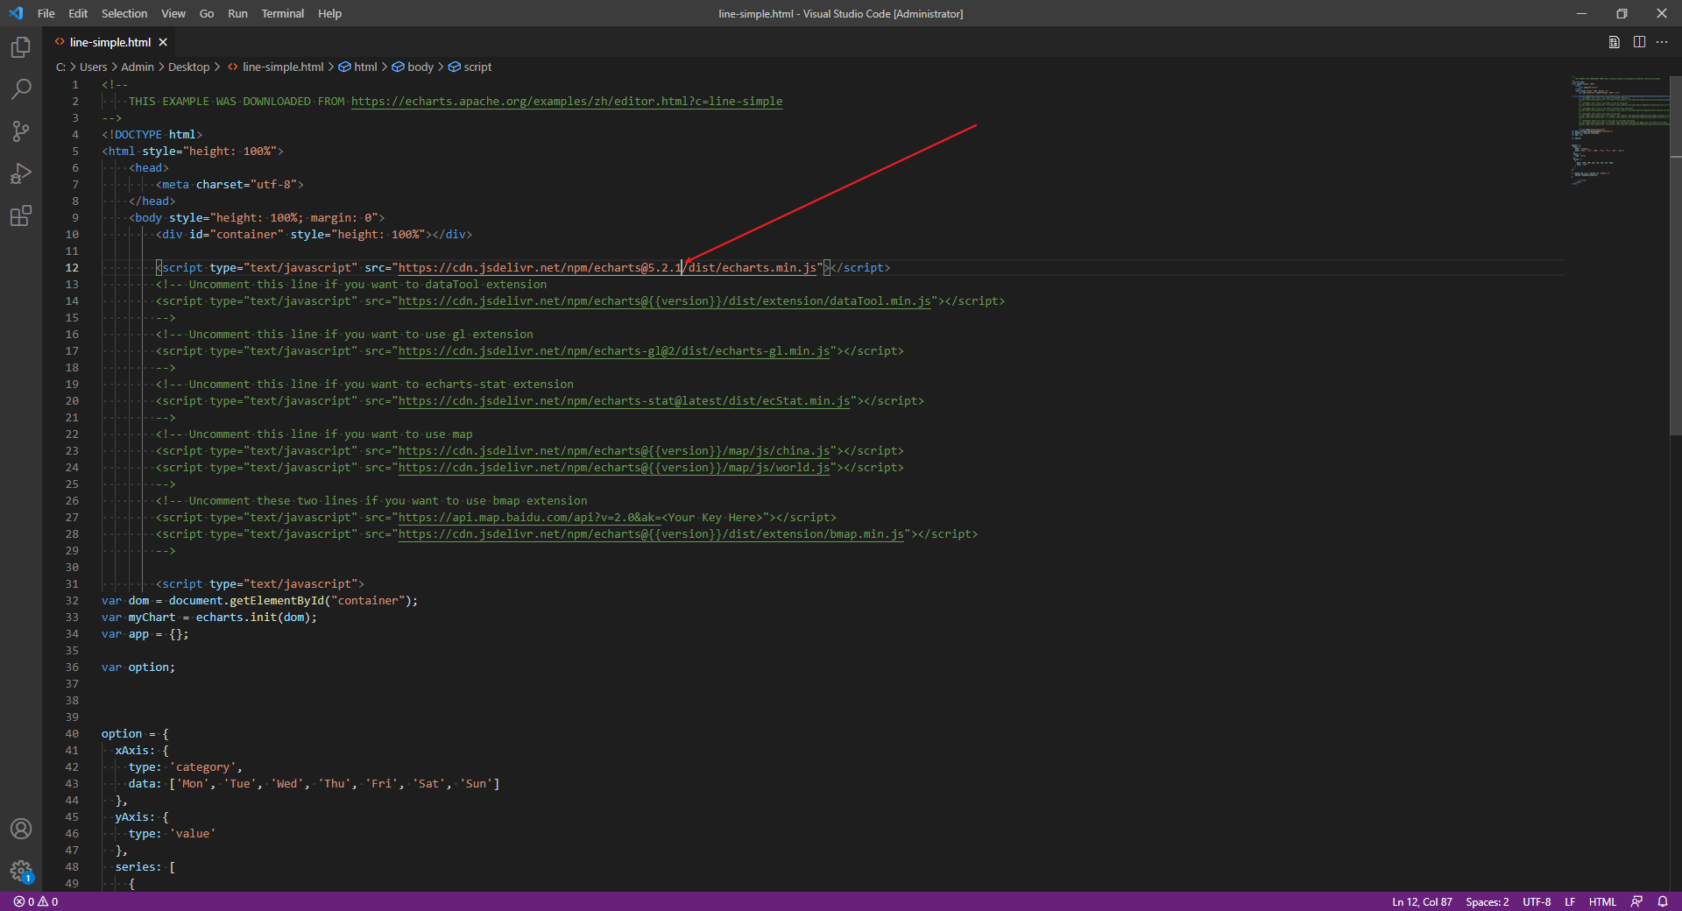
Task: Show errors and warnings in status bar
Action: (36, 901)
